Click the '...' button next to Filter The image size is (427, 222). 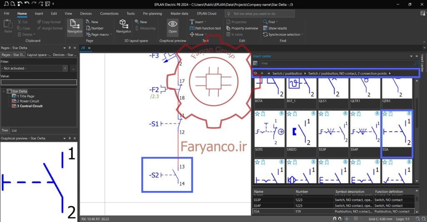(x=73, y=68)
